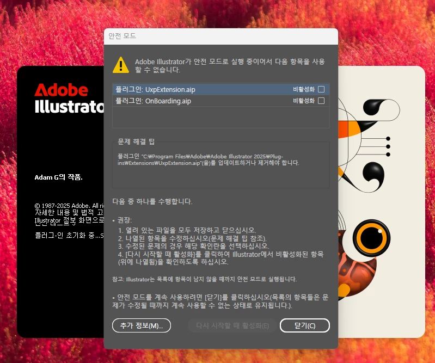
Task: Click the orange eye artwork on the splash screen
Action: pyautogui.click(x=371, y=238)
